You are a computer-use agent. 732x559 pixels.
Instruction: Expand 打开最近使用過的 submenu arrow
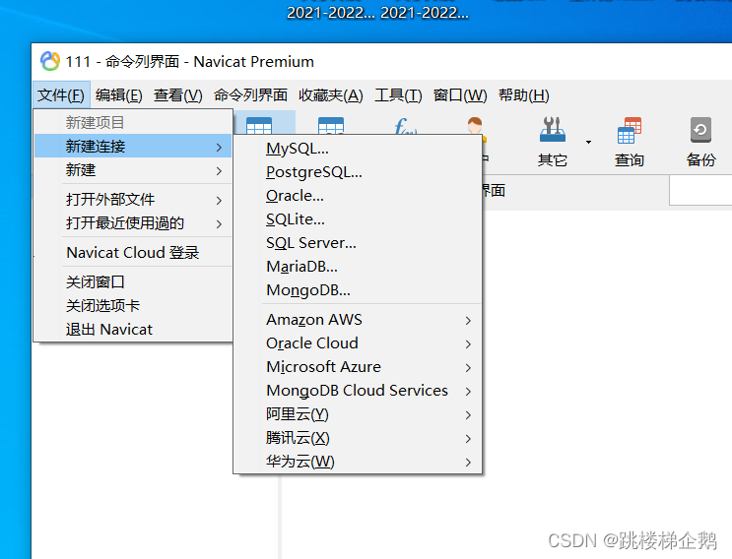pyautogui.click(x=219, y=224)
